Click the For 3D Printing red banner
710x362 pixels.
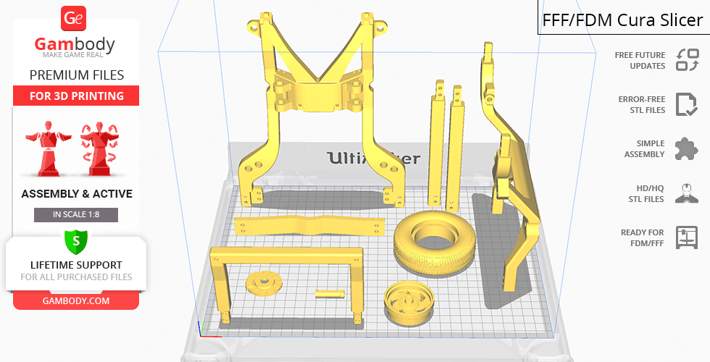coord(75,96)
